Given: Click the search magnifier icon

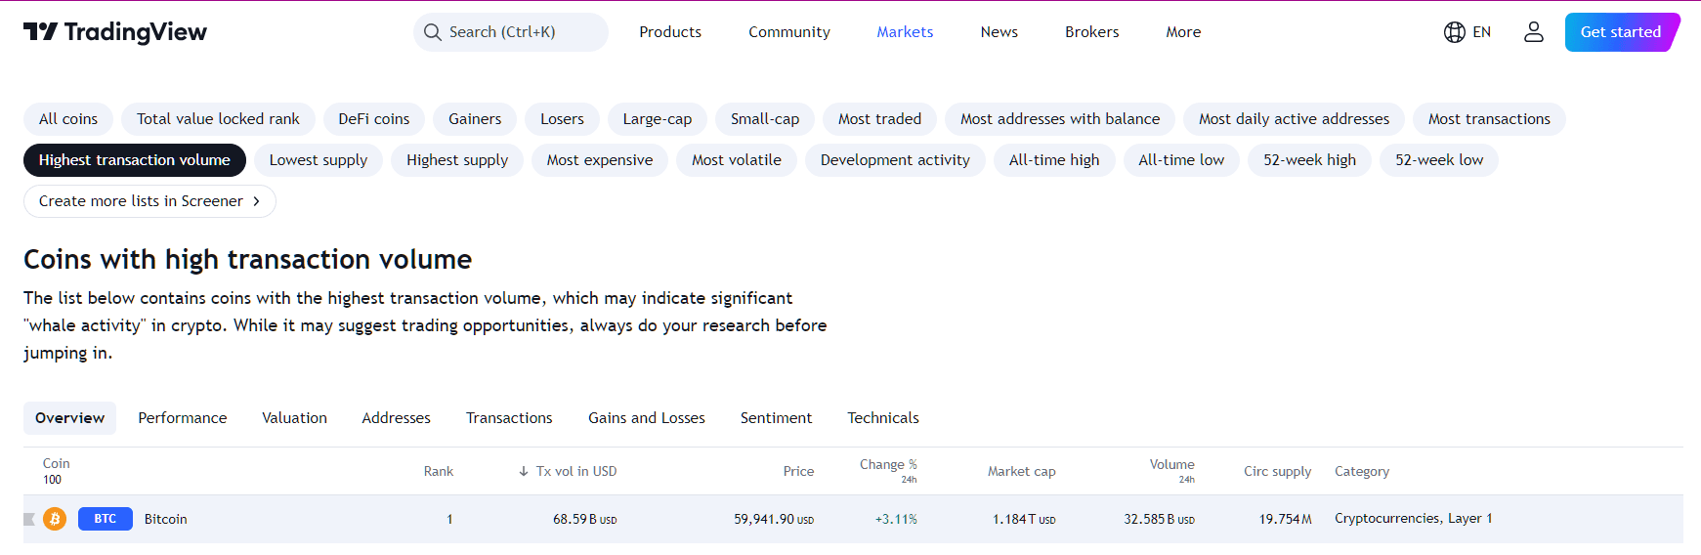Looking at the screenshot, I should [432, 32].
